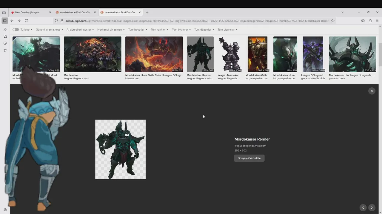382x214 pixels.
Task: Open the Firefox account icon
Action: 363,21
